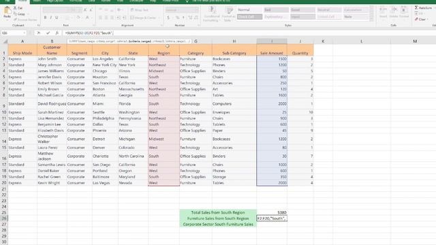This screenshot has width=436, height=245.
Task: Cancel formula entry with X
Action: (39, 33)
